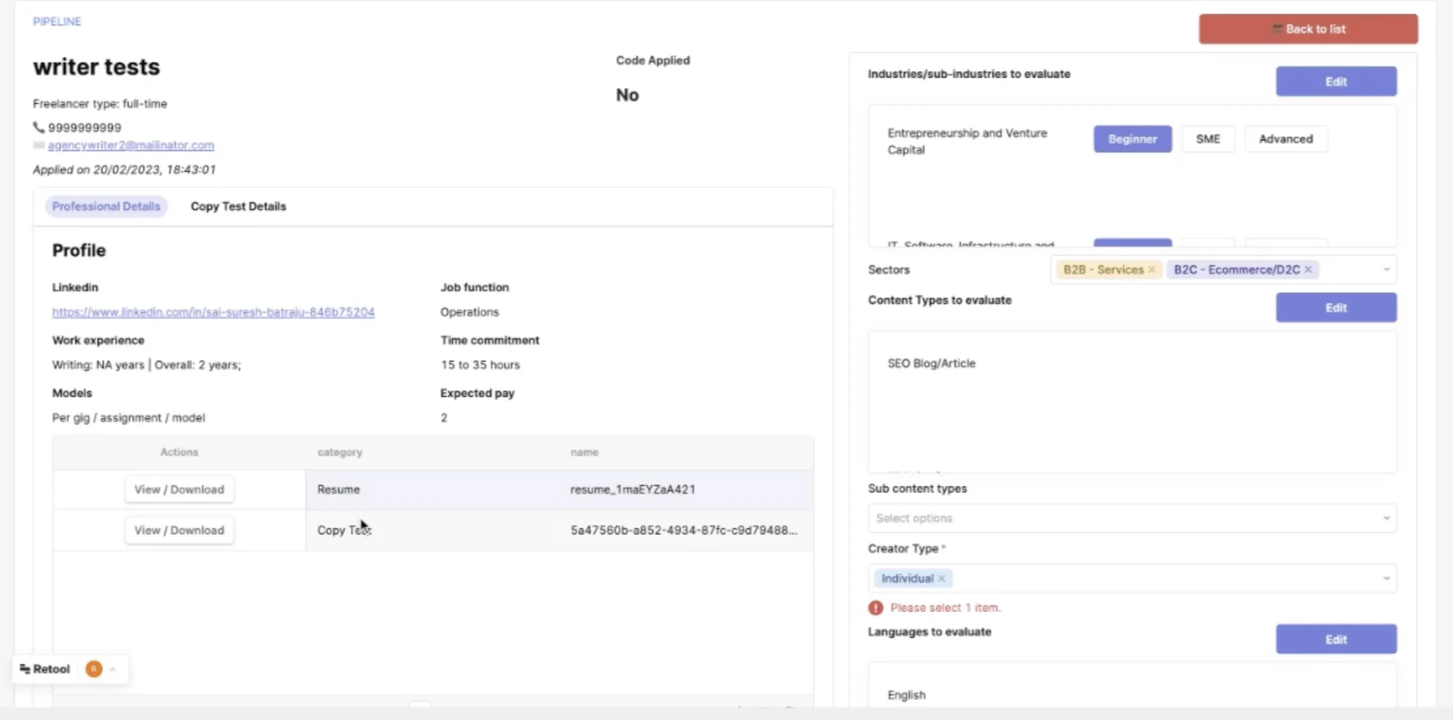Click the name column header
1453x720 pixels.
pos(584,452)
